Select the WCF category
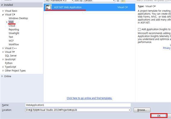The image size is (171, 119). point(11,41)
